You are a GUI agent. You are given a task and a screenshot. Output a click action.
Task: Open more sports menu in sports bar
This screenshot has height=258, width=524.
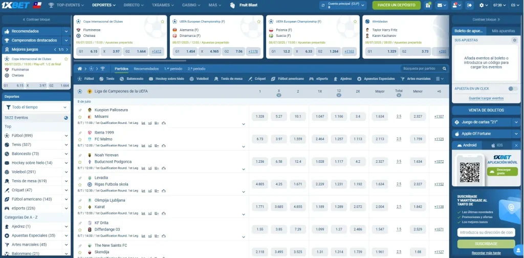pyautogui.click(x=440, y=79)
